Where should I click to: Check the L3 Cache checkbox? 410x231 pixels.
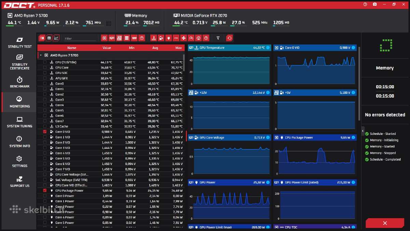point(45,126)
